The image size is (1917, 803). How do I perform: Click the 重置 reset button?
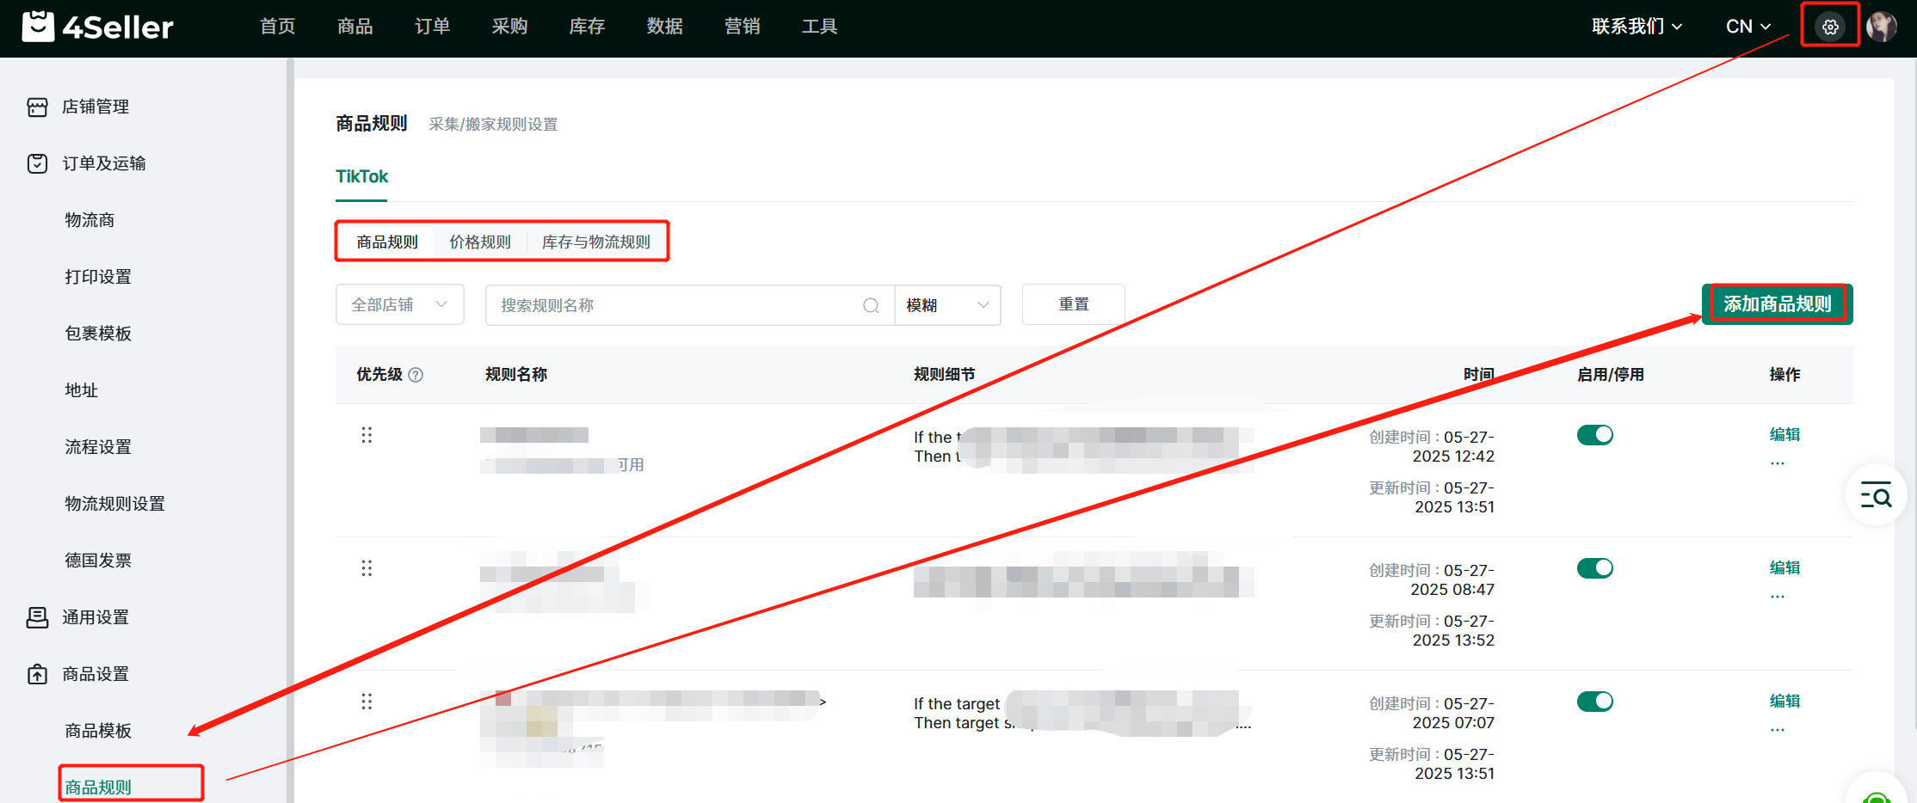pyautogui.click(x=1073, y=304)
